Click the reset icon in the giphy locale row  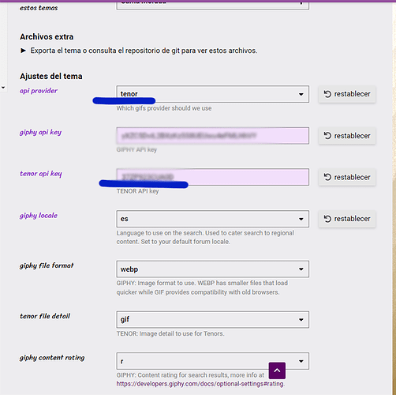click(x=327, y=219)
